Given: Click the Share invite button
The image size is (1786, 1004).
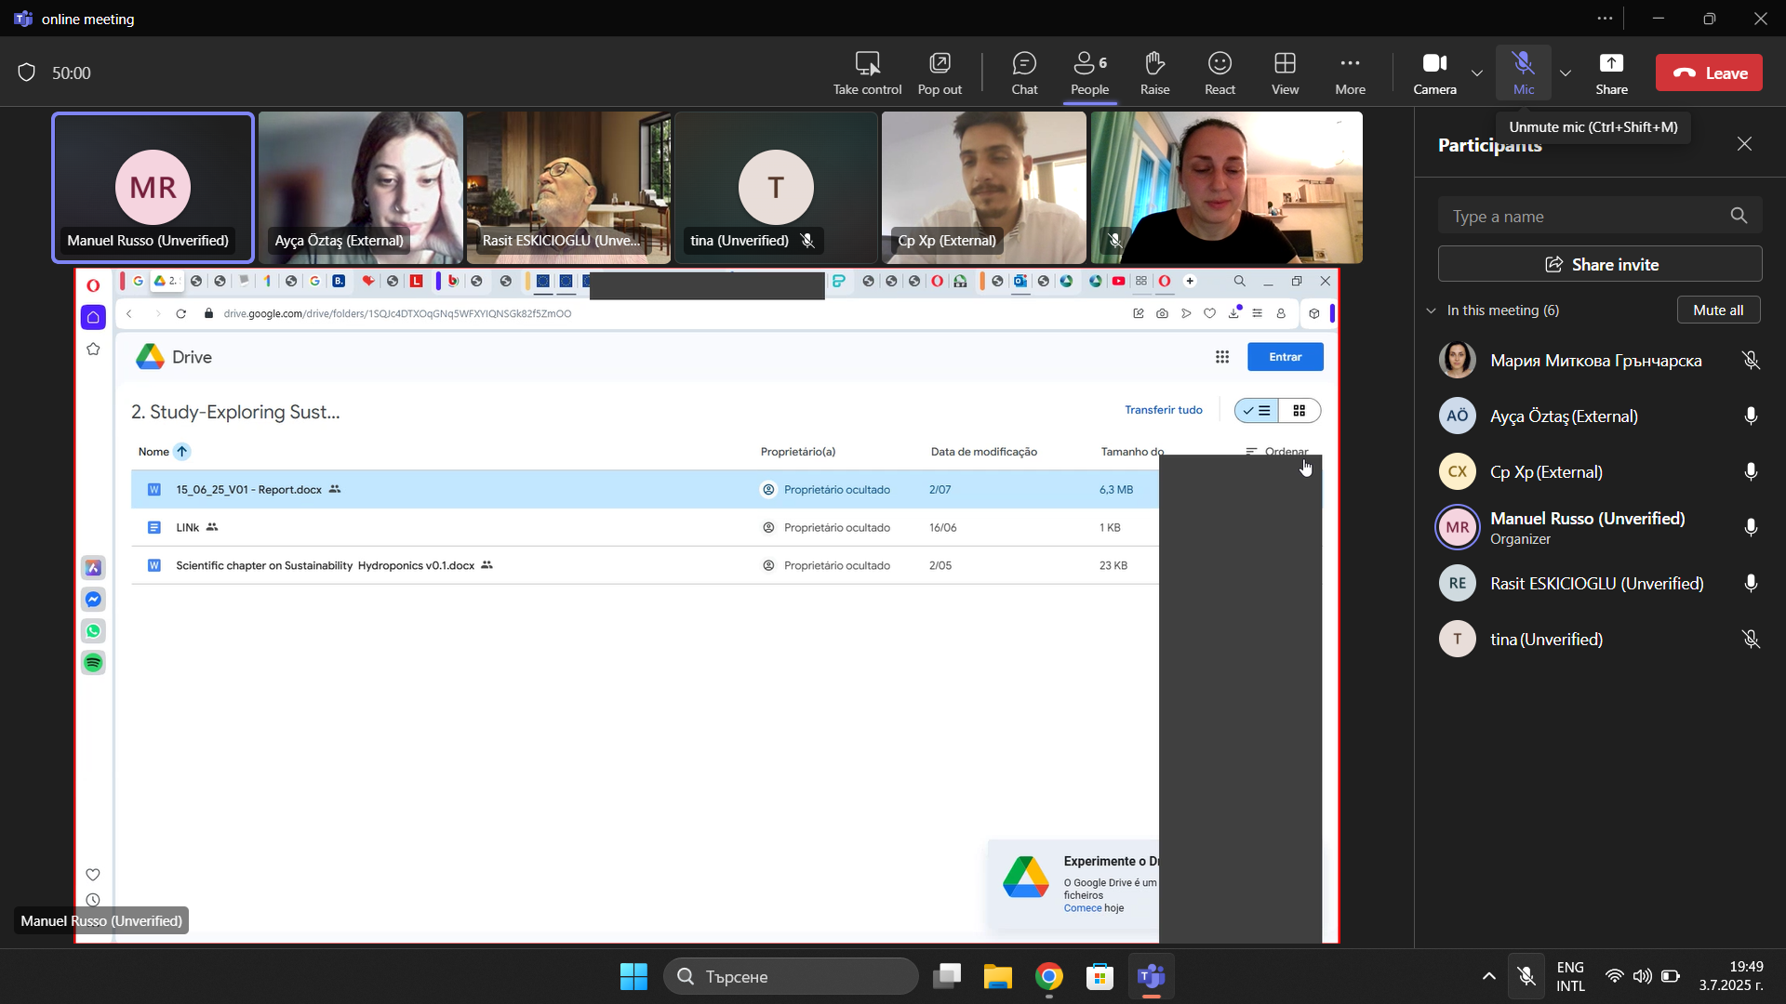Looking at the screenshot, I should click(1599, 264).
